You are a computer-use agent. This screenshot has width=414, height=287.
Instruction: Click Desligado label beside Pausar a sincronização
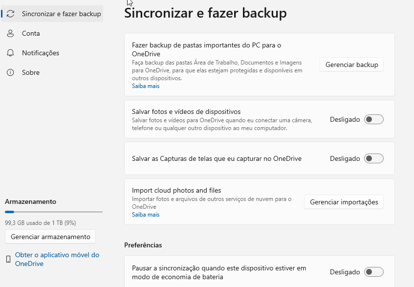[x=345, y=272]
